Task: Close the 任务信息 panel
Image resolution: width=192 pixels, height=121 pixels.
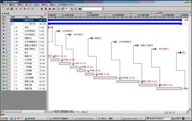Action: (46, 14)
